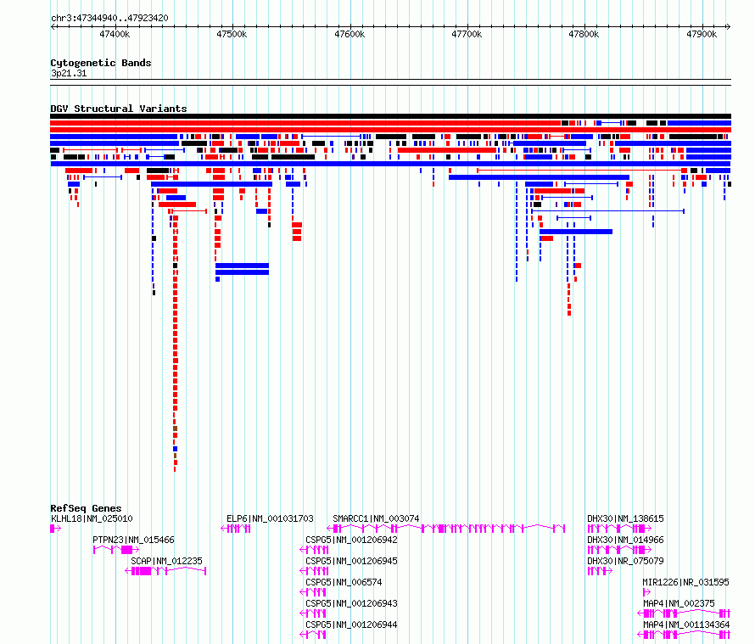Click the 47900k ruler tick label
The image size is (755, 644).
pos(702,34)
